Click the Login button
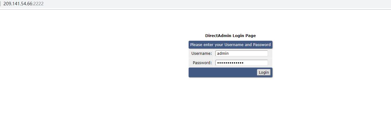The image size is (391, 132). 264,72
